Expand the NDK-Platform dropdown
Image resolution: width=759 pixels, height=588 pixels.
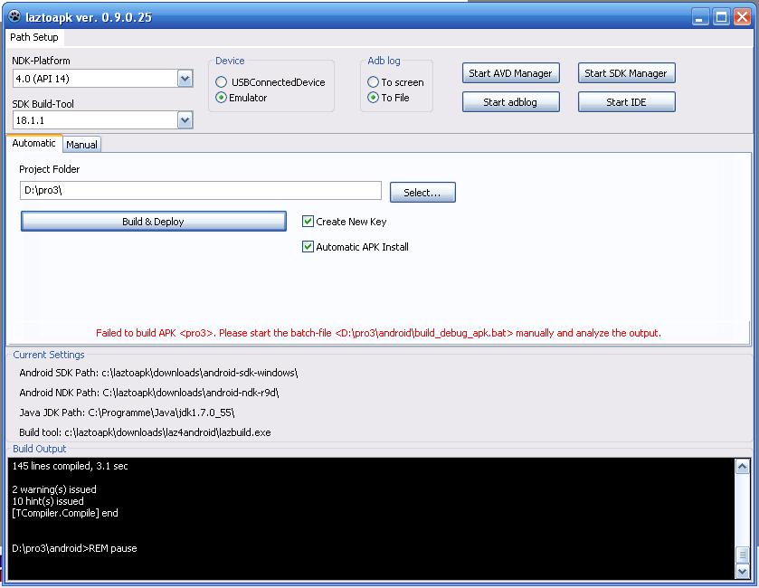pos(185,79)
